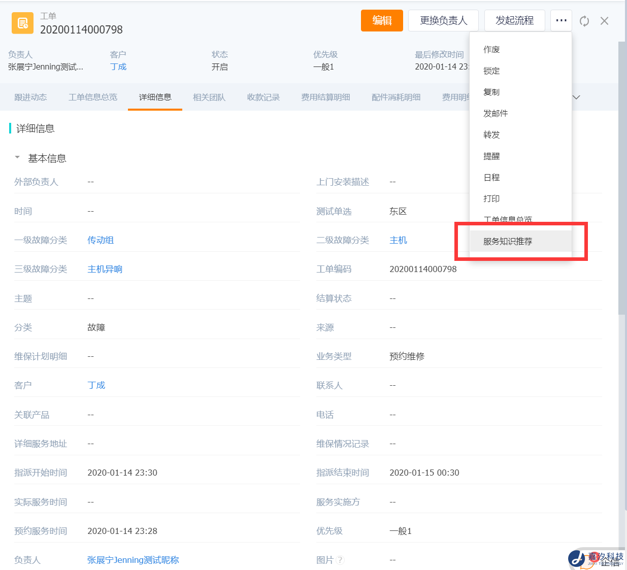Click the refresh icon in header
This screenshot has width=627, height=570.
pyautogui.click(x=584, y=21)
